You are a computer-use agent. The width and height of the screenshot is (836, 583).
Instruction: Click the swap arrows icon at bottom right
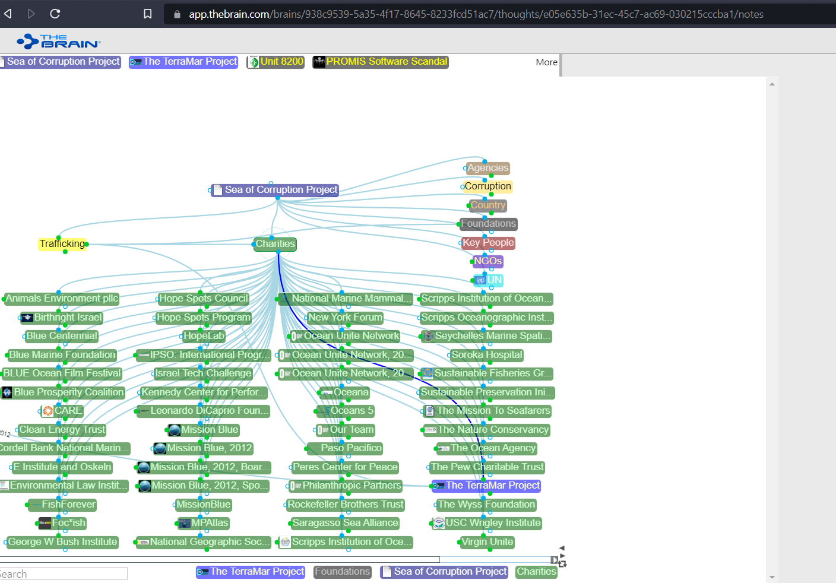tap(562, 563)
